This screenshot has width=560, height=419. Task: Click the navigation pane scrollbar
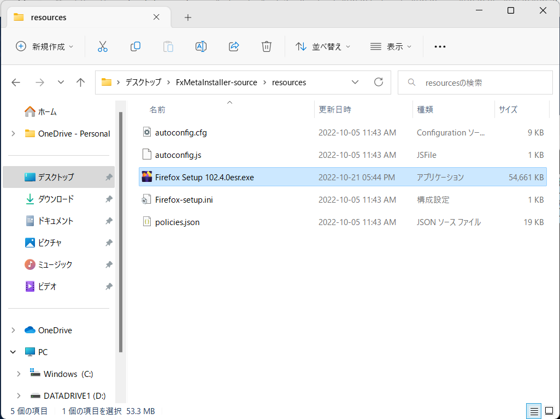121,232
